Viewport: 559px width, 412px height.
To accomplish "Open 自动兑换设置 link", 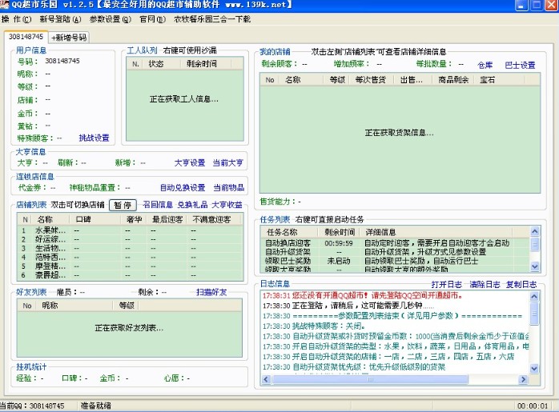I will (183, 188).
